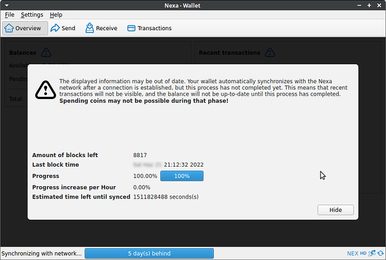Open the Help menu

(56, 15)
